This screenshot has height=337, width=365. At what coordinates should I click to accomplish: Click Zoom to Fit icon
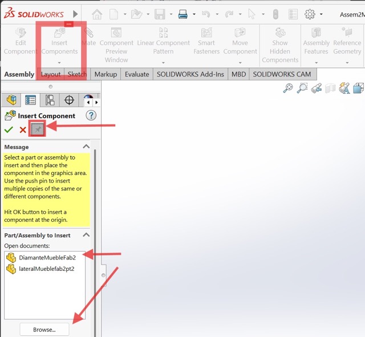[288, 88]
